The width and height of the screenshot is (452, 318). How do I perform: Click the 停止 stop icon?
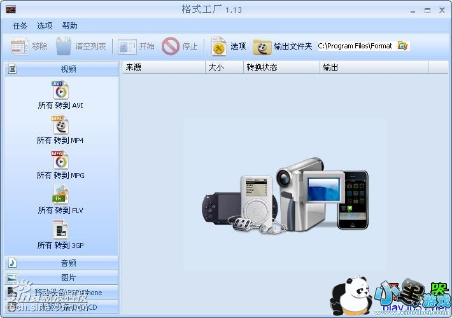pos(171,46)
